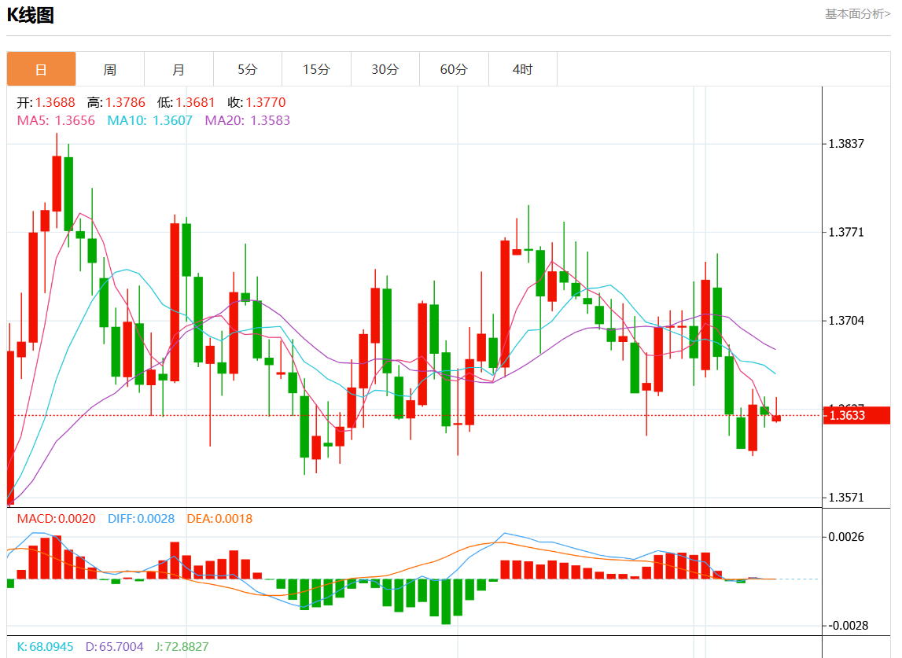Select the 日 daily chart tab
This screenshot has height=658, width=902.
[41, 69]
